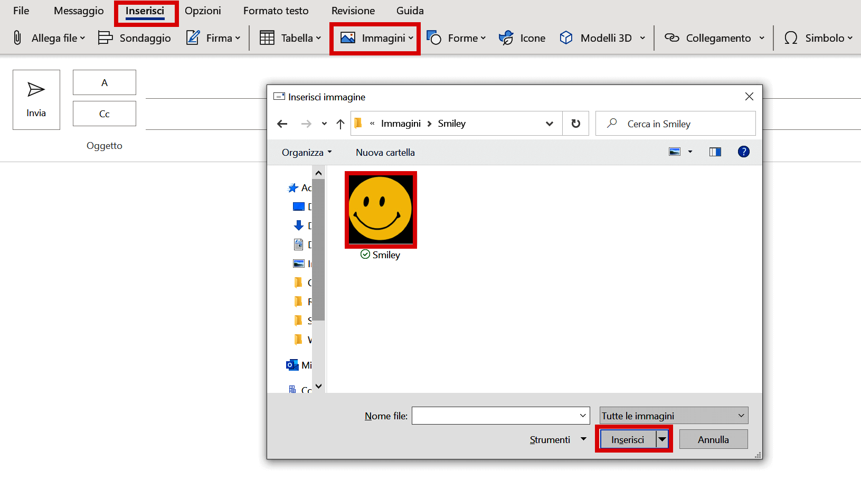The width and height of the screenshot is (861, 489).
Task: Toggle the preview pane in the dialog
Action: [x=715, y=152]
